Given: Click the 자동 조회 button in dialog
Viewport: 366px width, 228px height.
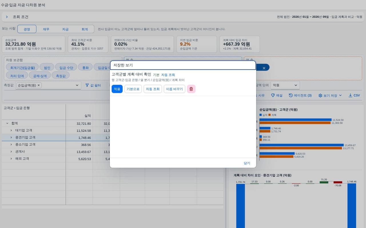Looking at the screenshot, I should point(153,89).
